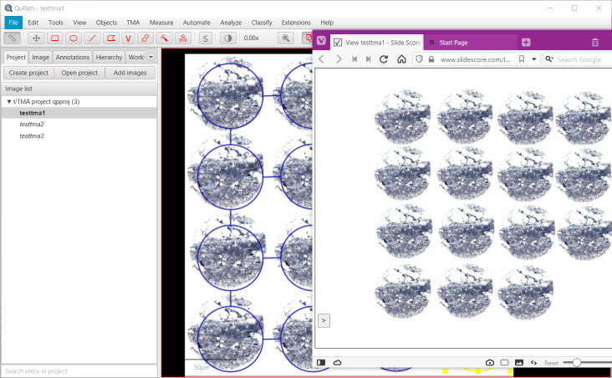Image resolution: width=612 pixels, height=378 pixels.
Task: Toggle the browser side panel icon
Action: tap(321, 362)
